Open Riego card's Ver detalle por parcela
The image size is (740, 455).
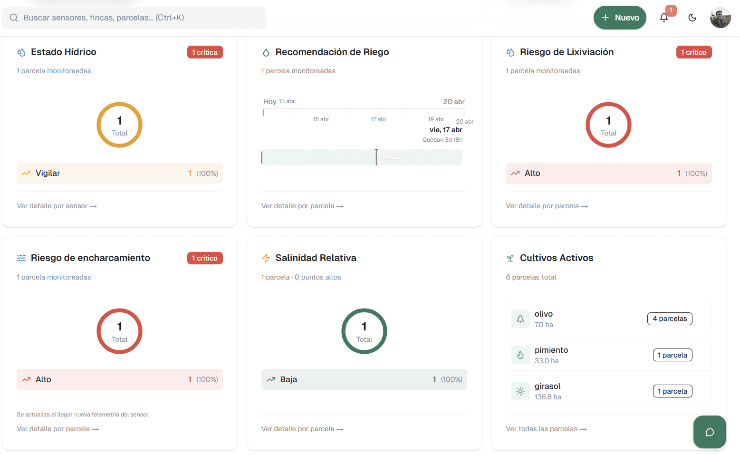302,206
